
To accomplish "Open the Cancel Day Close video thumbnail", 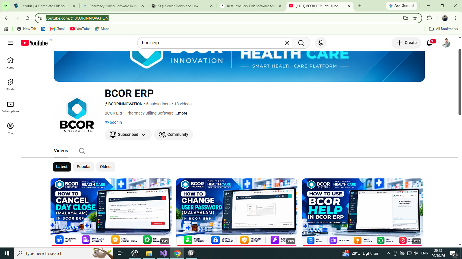I will point(111,212).
